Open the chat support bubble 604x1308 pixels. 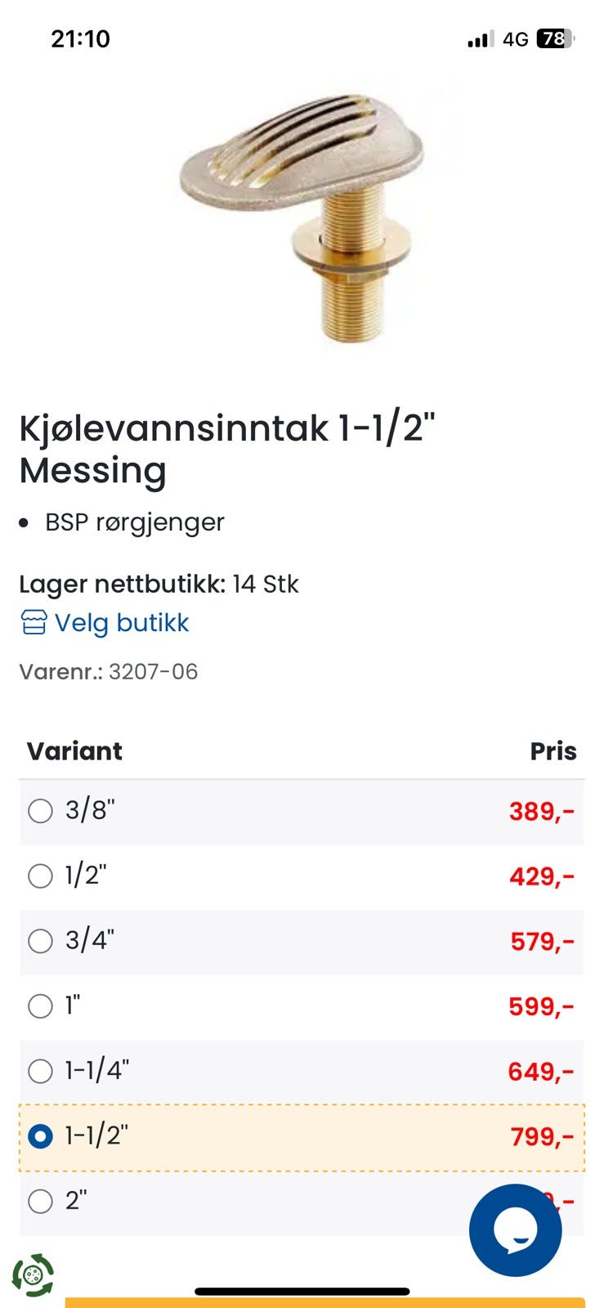(x=515, y=1230)
